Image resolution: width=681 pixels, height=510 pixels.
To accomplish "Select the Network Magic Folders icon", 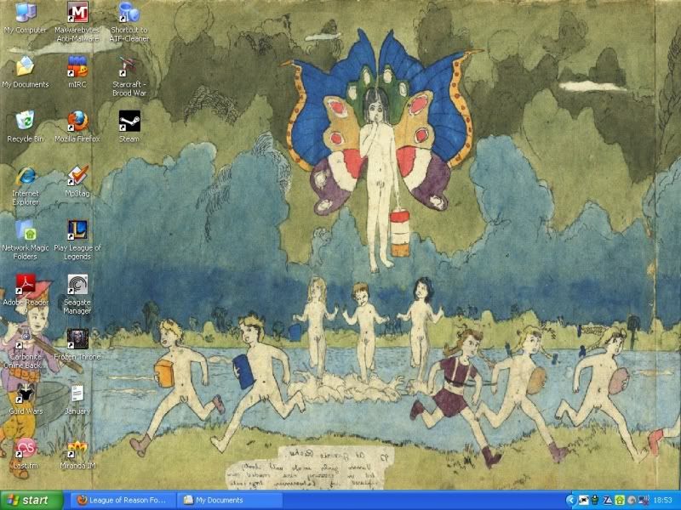I will [26, 241].
